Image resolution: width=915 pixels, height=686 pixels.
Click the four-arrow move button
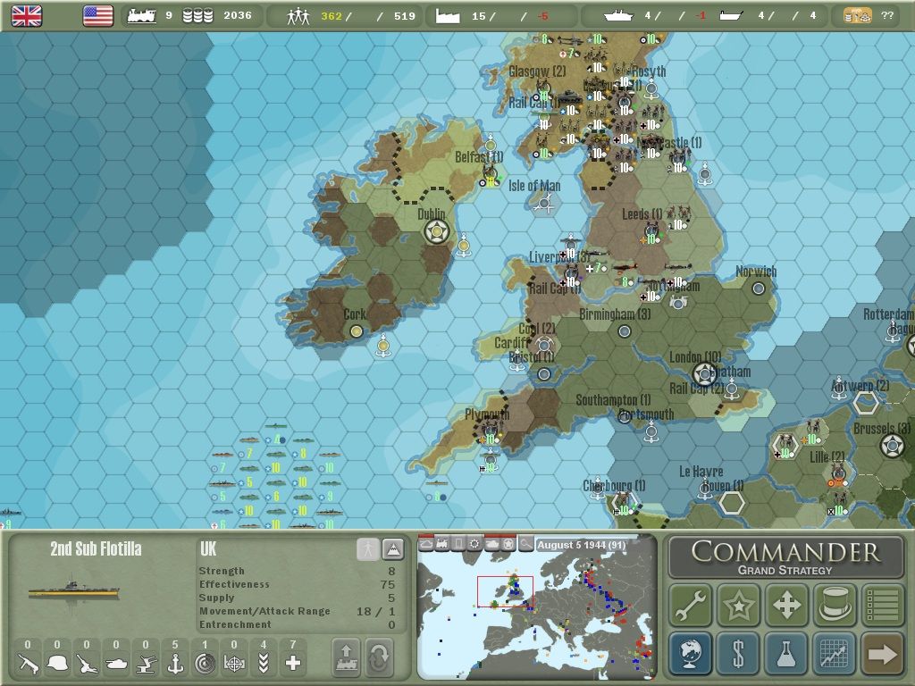coord(786,605)
